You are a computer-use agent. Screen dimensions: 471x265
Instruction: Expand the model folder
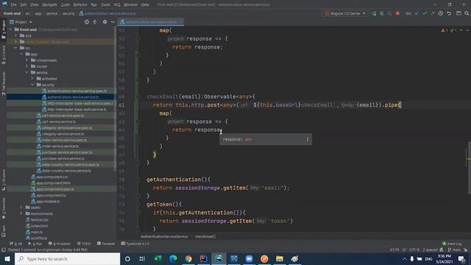pyautogui.click(x=26, y=66)
